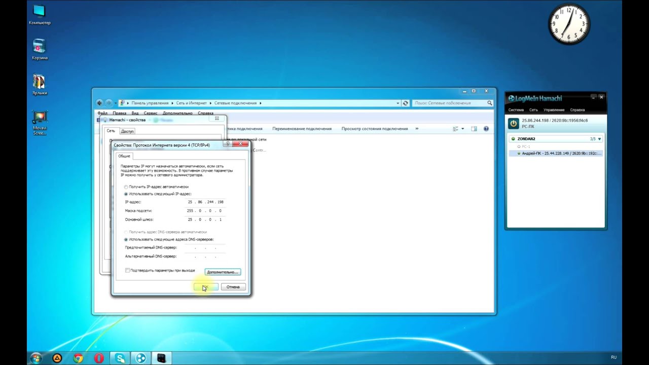
Task: Open the Справка menu in Hamachi
Action: point(577,110)
